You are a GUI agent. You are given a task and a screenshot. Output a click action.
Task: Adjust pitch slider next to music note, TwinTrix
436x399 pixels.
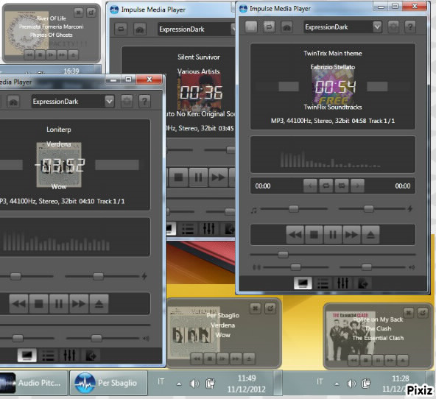[294, 208]
